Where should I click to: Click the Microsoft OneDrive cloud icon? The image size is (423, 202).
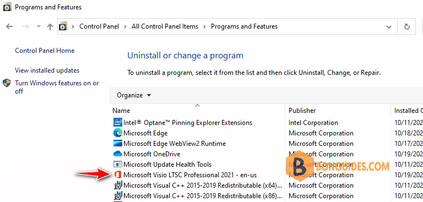118,154
